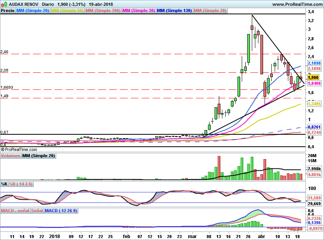Viewport: 324px width, 240px height.
Task: Select the MM (Simple 200) indicator label
Action: pos(103,11)
